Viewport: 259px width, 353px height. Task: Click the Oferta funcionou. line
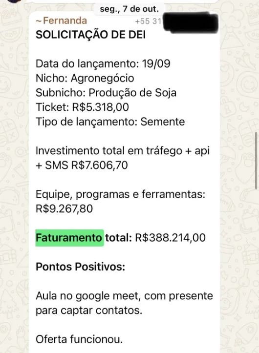pos(79,339)
